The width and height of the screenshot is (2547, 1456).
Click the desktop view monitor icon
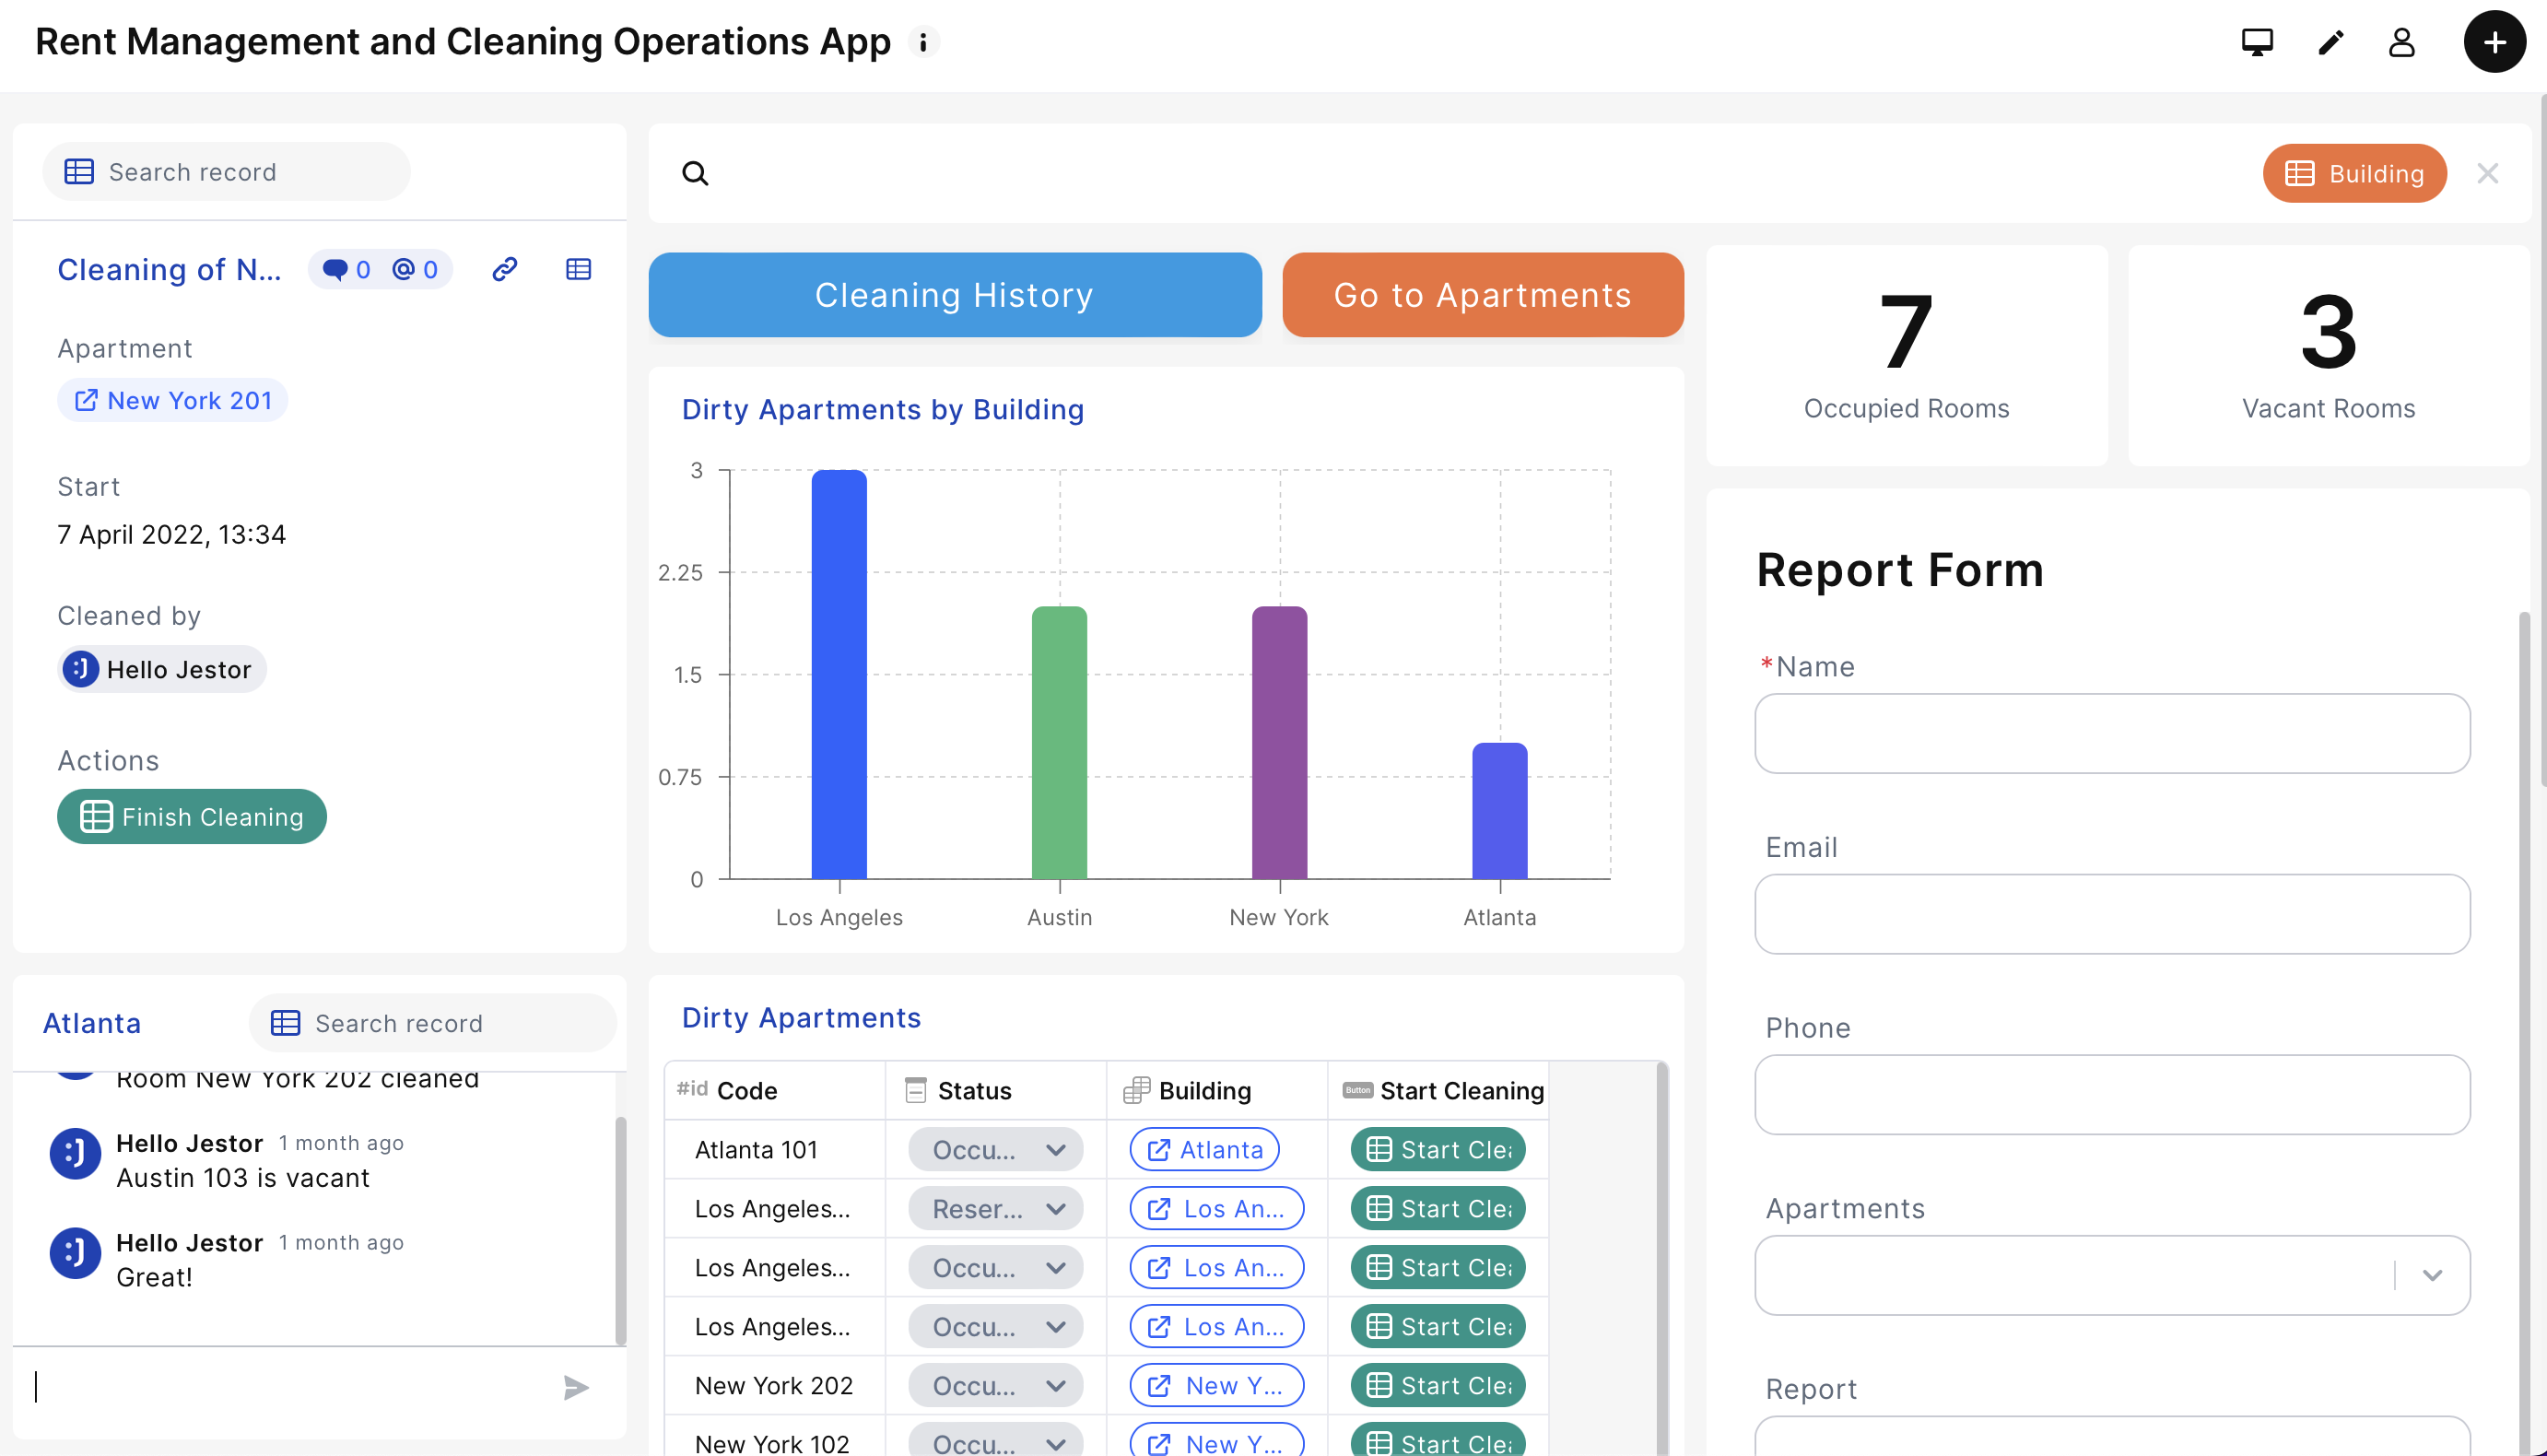click(x=2256, y=42)
